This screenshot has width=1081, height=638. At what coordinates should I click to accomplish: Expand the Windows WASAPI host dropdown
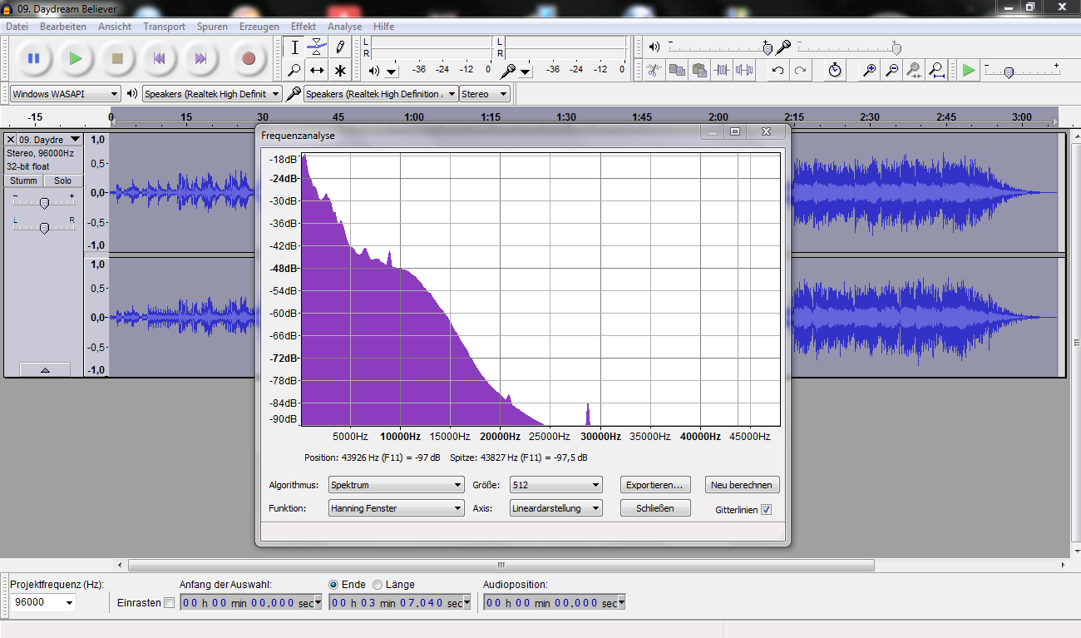point(65,94)
